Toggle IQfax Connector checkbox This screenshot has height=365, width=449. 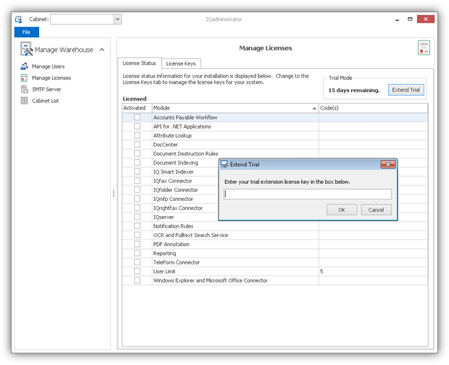pyautogui.click(x=138, y=180)
